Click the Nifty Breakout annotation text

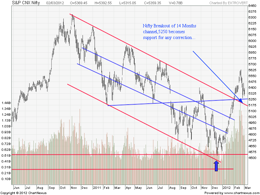tap(169, 32)
